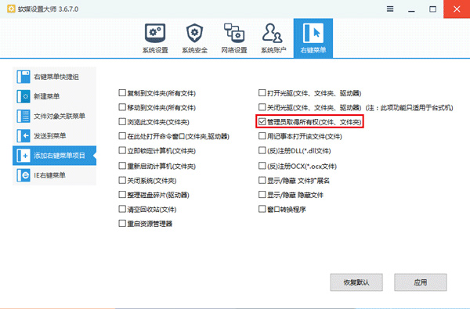Viewport: 470px width, 309px height.
Task: Click the 发送到菜单 arrow icon
Action: point(23,136)
